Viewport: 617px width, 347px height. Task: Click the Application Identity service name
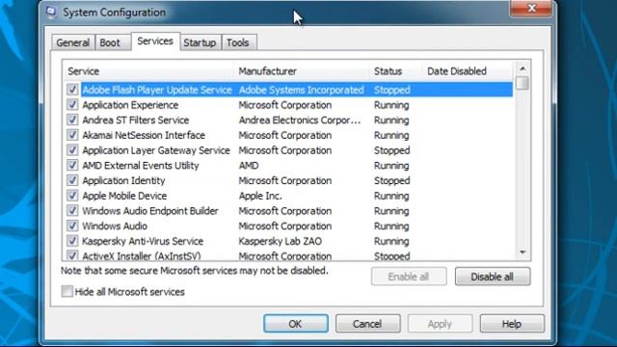pyautogui.click(x=123, y=180)
